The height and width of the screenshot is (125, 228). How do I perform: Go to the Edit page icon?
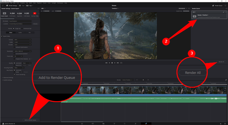(x=103, y=123)
